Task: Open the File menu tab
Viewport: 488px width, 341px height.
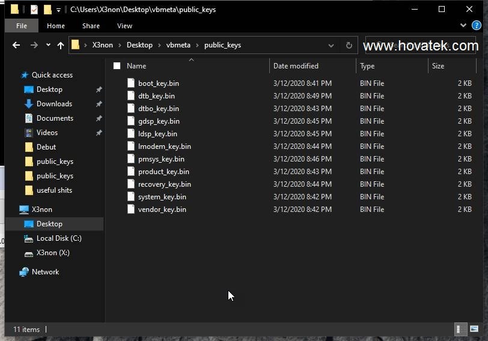Action: coord(22,26)
